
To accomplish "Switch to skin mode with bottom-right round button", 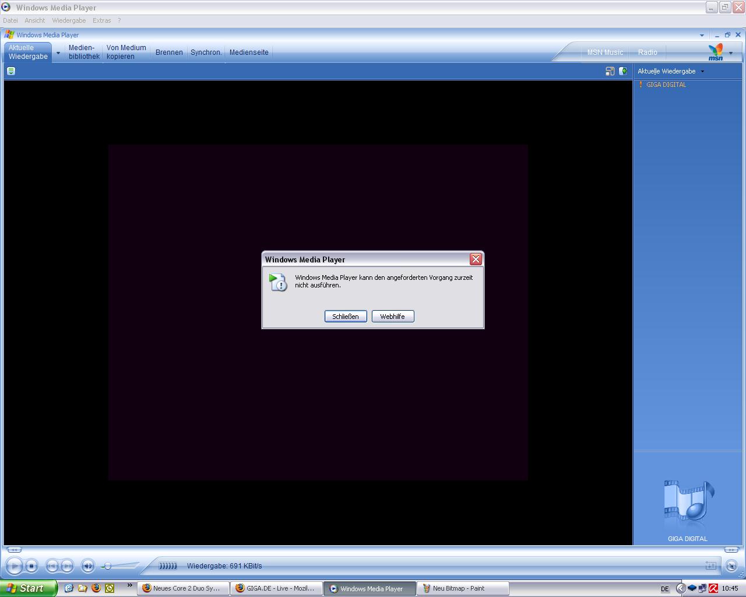I will [731, 566].
